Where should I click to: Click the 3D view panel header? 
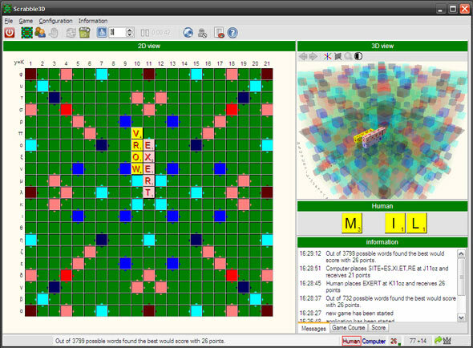click(x=382, y=46)
